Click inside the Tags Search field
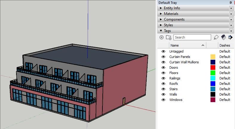 click(x=192, y=37)
